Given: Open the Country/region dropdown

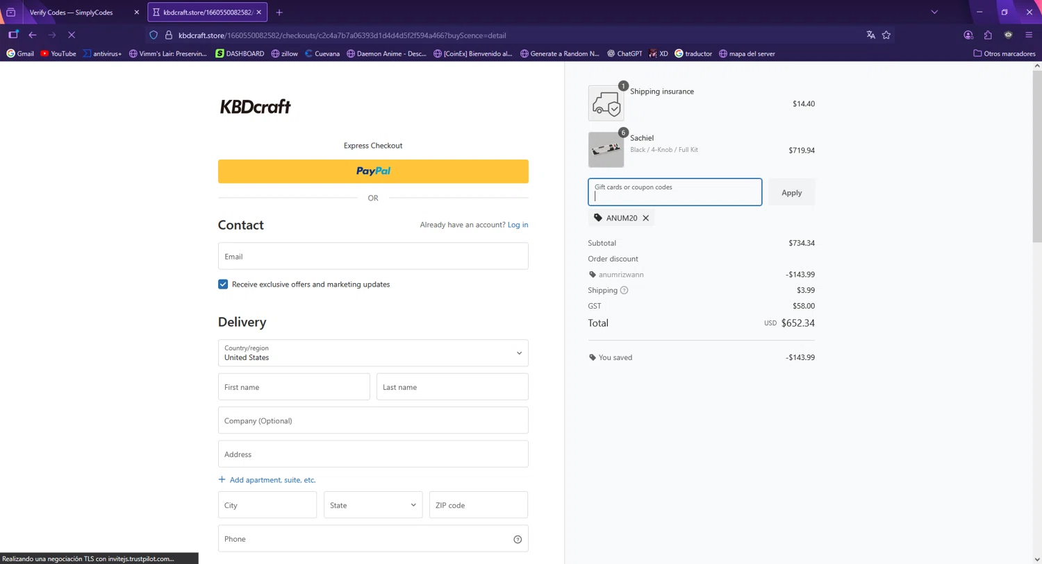Looking at the screenshot, I should 373,353.
